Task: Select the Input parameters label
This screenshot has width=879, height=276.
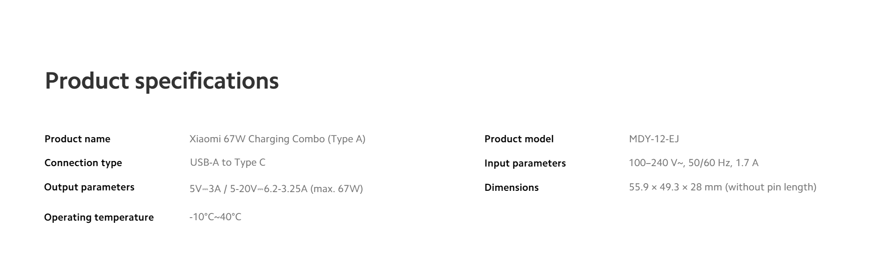Action: (x=525, y=163)
